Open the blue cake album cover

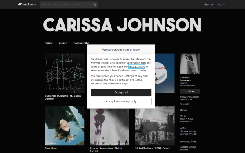click(165, 73)
